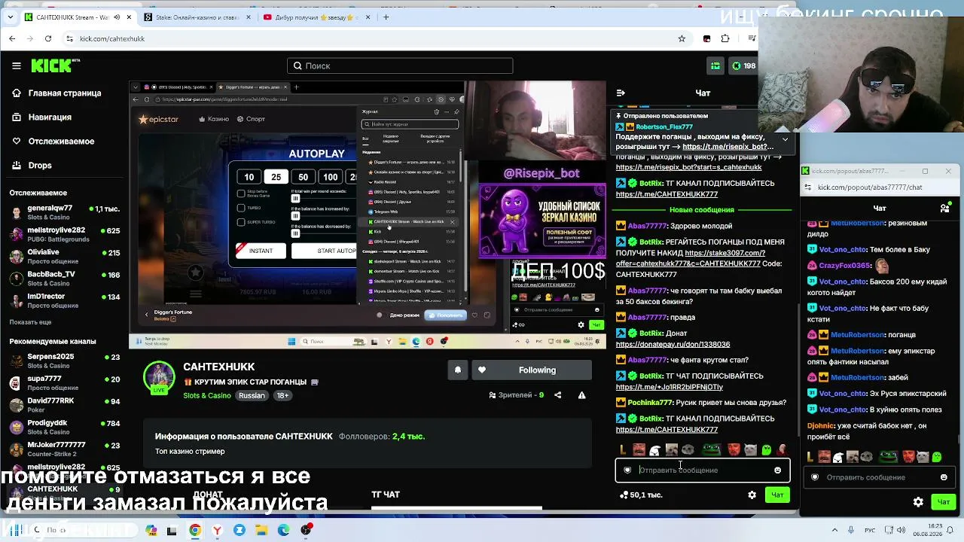This screenshot has height=542, width=964.
Task: Click the САНТЕХНИКК streamer avatar
Action: (159, 377)
